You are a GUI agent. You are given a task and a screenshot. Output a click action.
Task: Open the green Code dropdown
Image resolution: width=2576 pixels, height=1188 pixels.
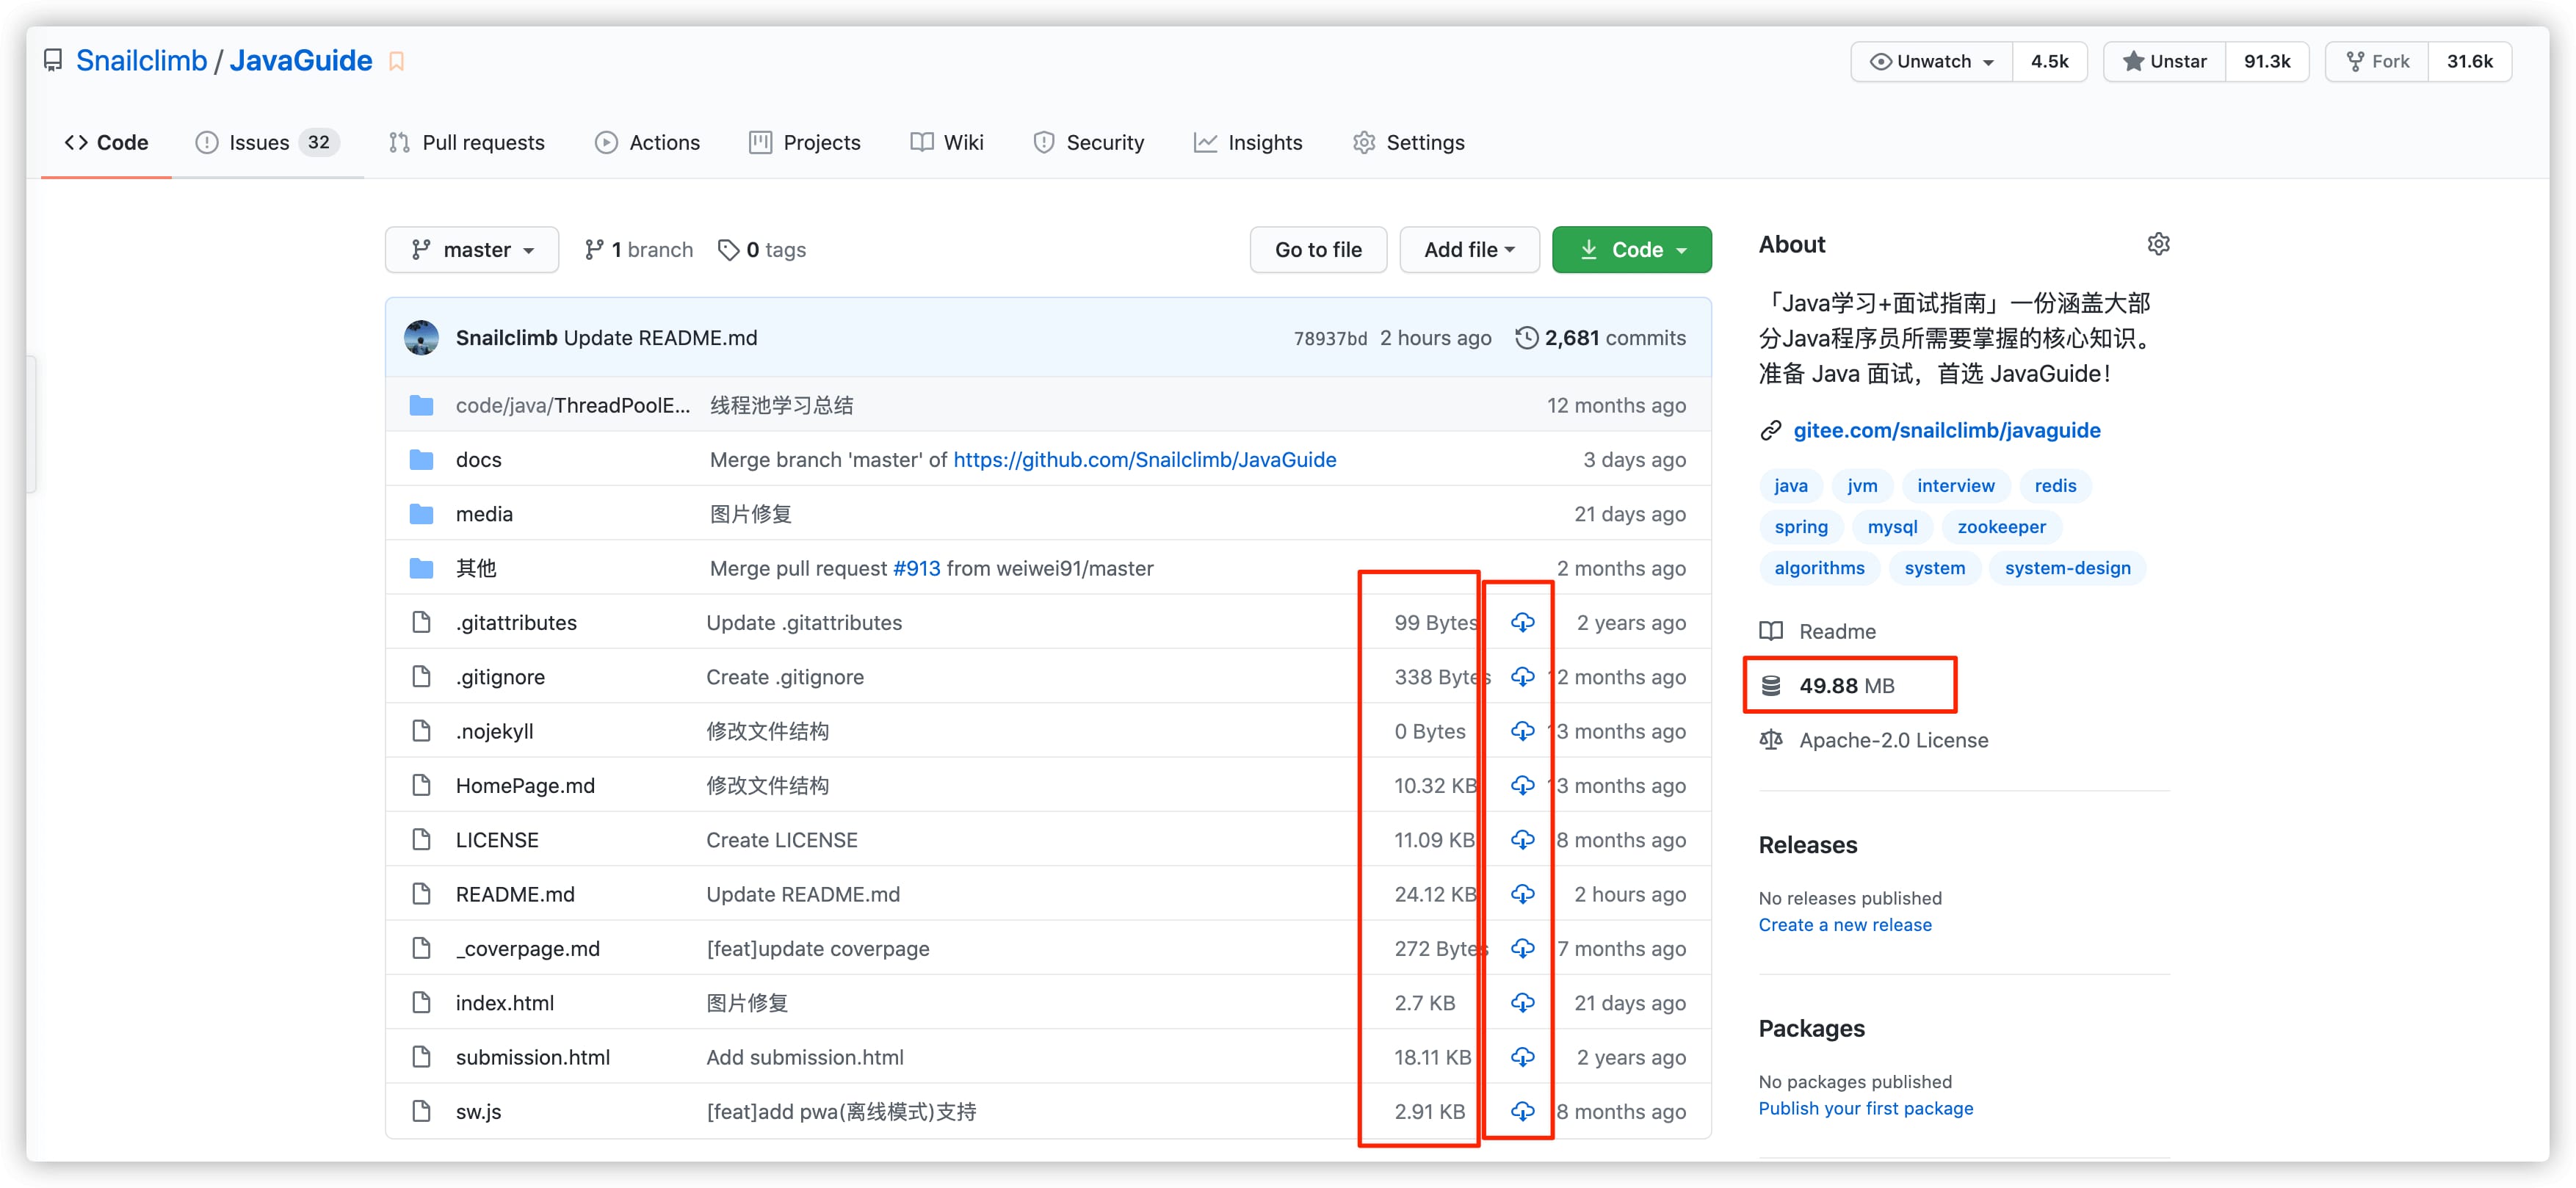1631,250
